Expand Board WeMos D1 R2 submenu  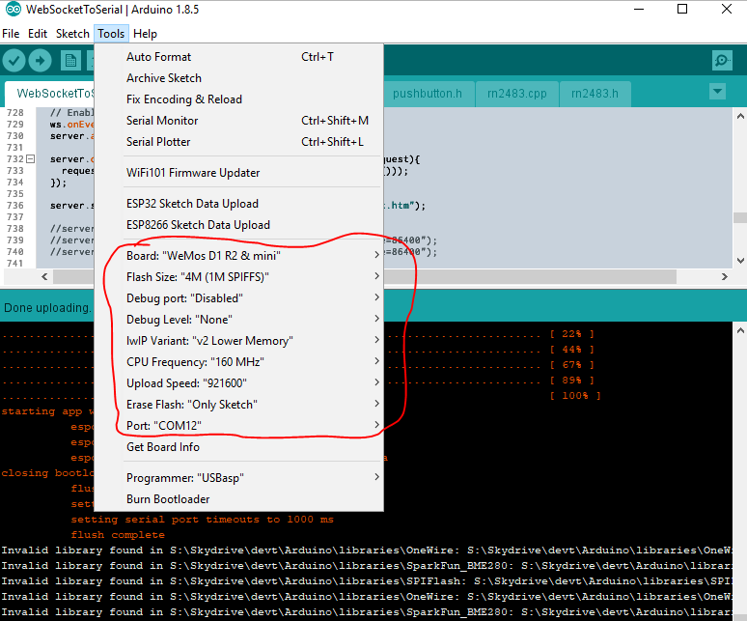[x=238, y=256]
